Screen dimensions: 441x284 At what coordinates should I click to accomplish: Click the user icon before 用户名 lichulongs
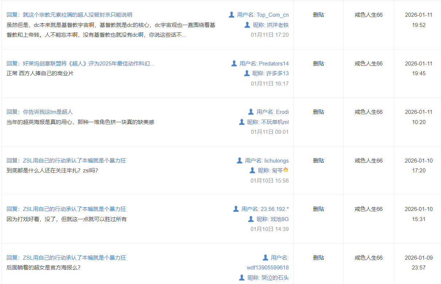pos(239,160)
